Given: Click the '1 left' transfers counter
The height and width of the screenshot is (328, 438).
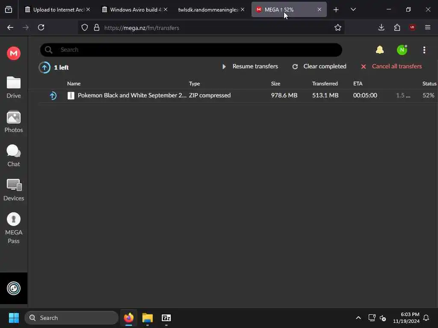Looking at the screenshot, I should 61,67.
